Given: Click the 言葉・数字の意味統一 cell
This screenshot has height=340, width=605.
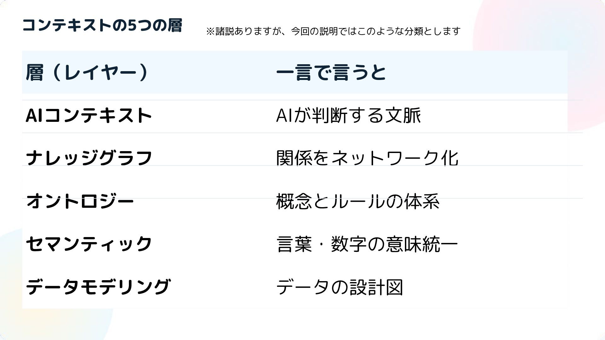Looking at the screenshot, I should (367, 244).
